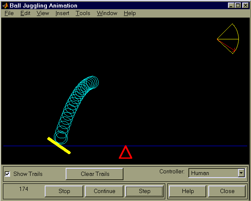
Task: Click the red triangle marker
Action: pyautogui.click(x=125, y=152)
